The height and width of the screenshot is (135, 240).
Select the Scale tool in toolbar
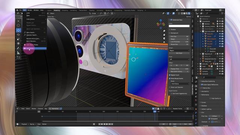(x=18, y=39)
